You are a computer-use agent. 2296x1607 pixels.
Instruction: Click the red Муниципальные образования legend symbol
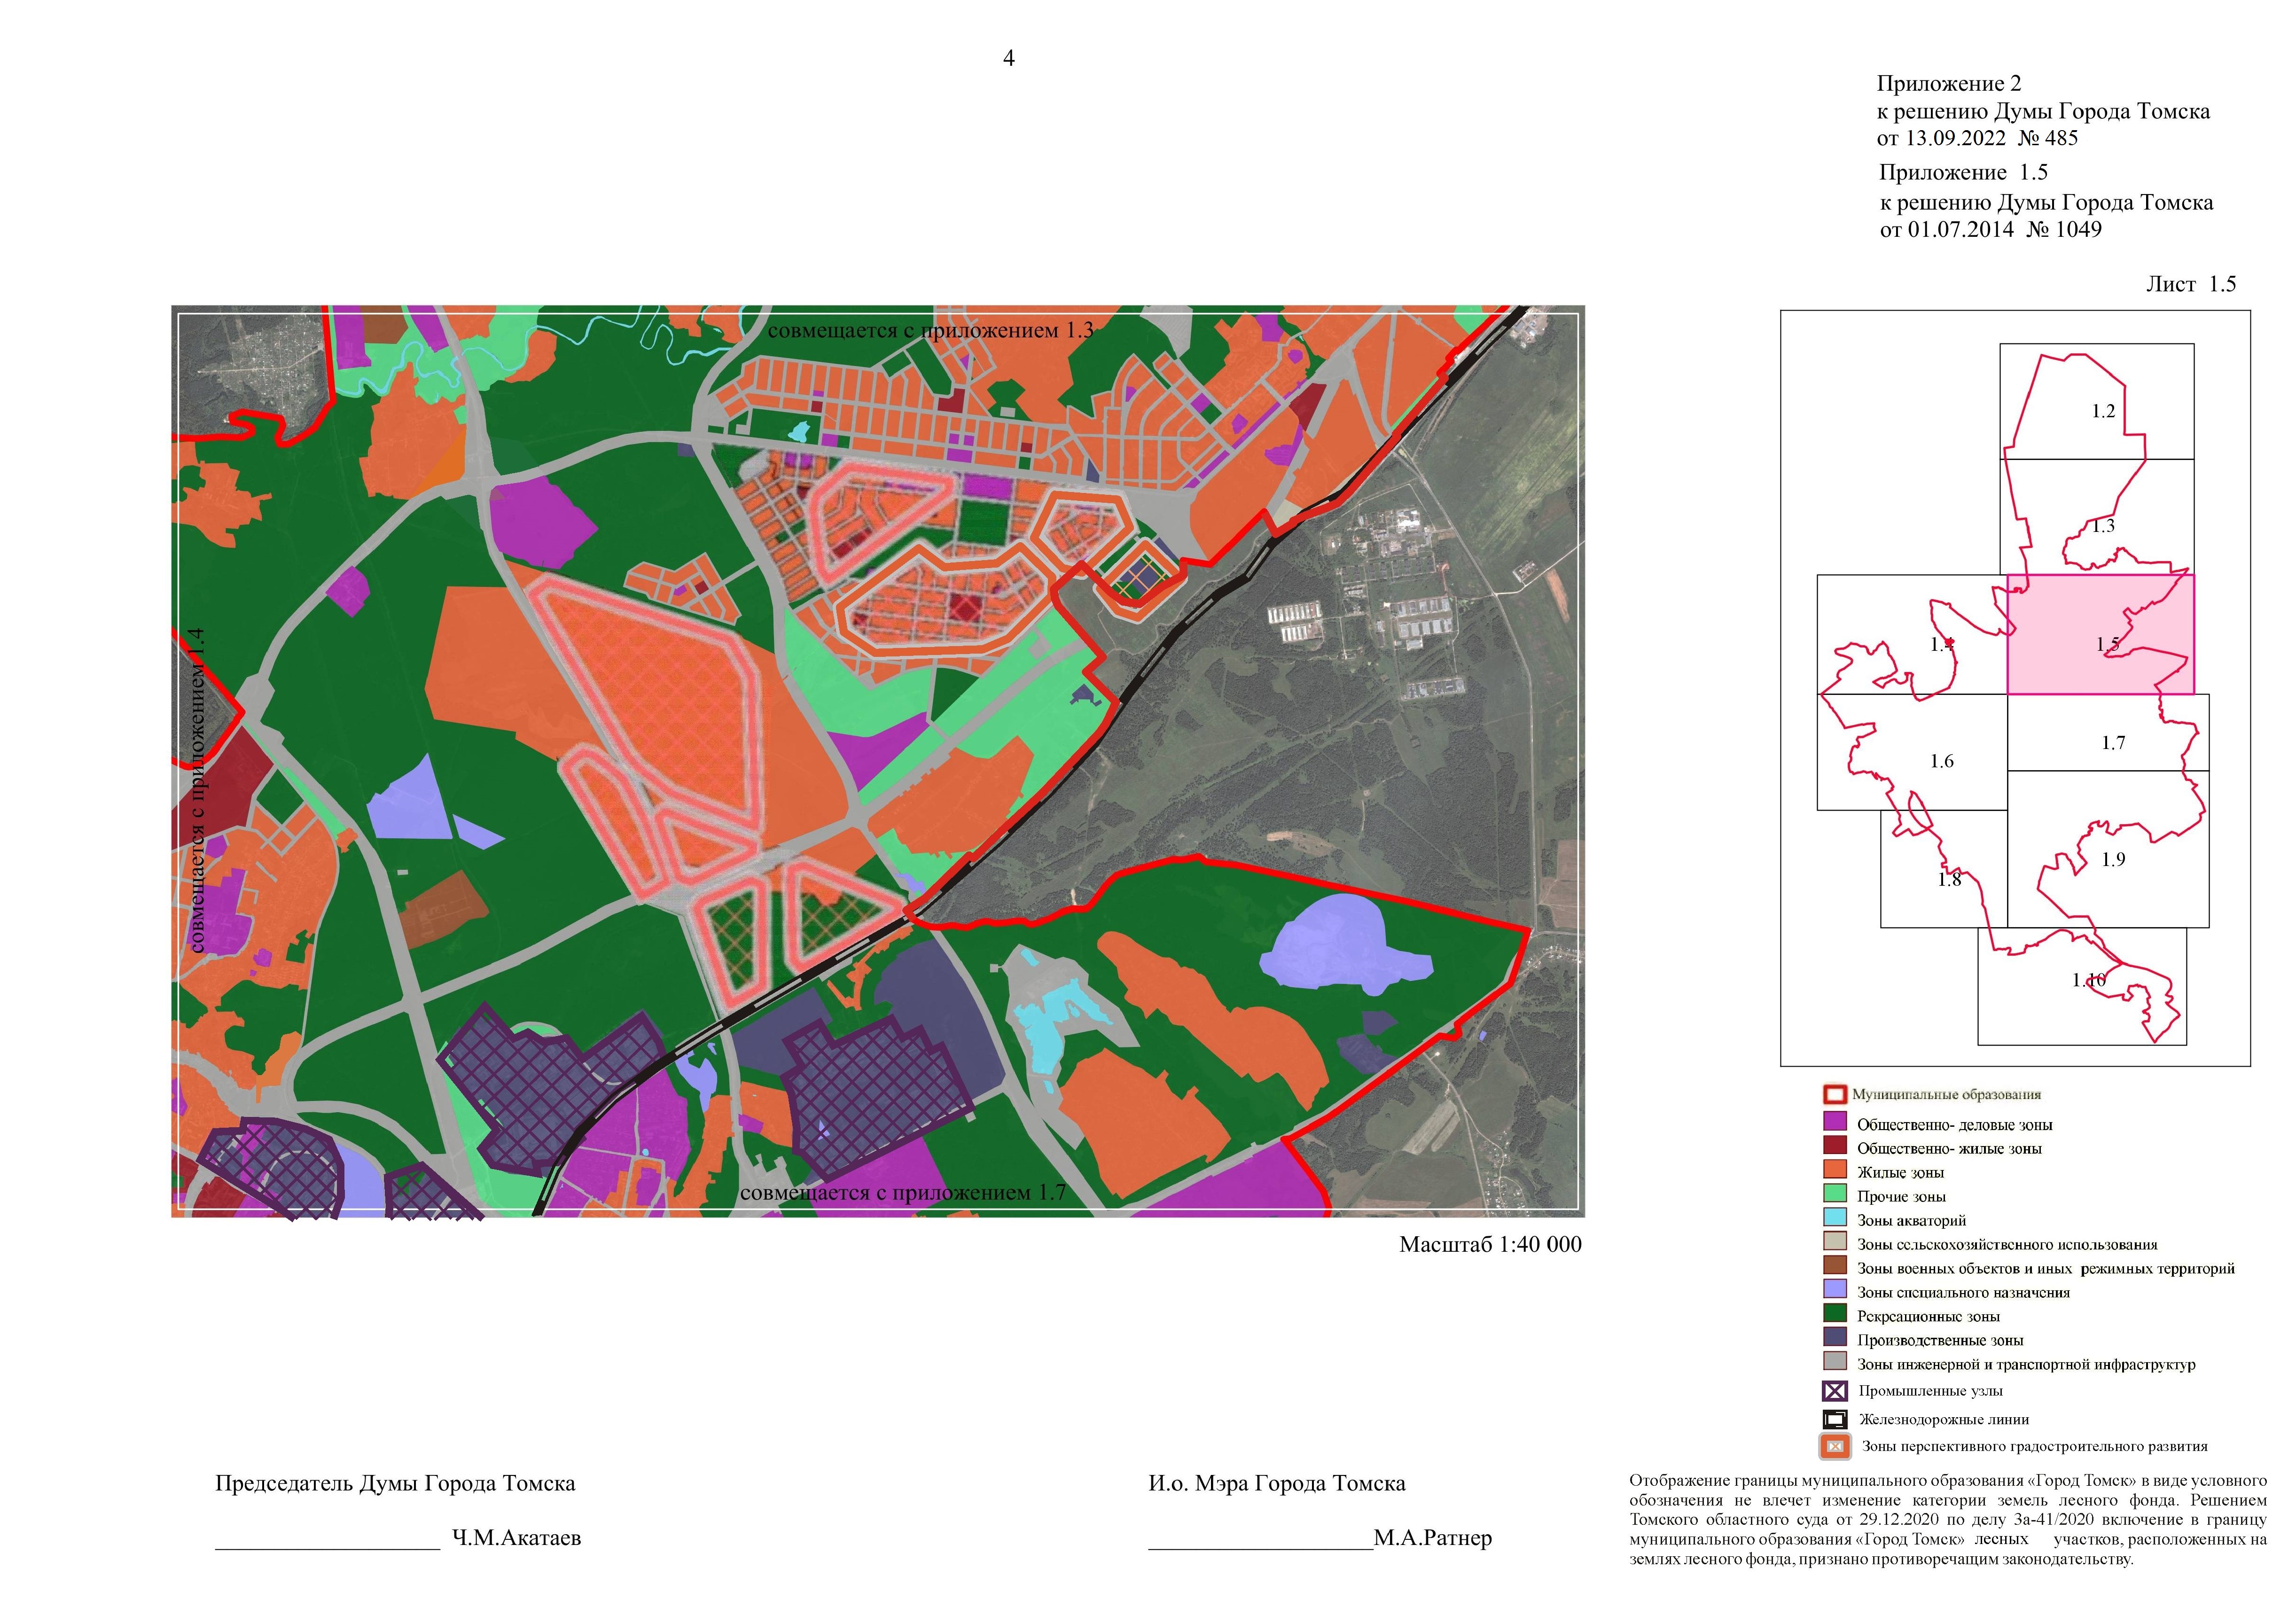tap(1834, 1094)
